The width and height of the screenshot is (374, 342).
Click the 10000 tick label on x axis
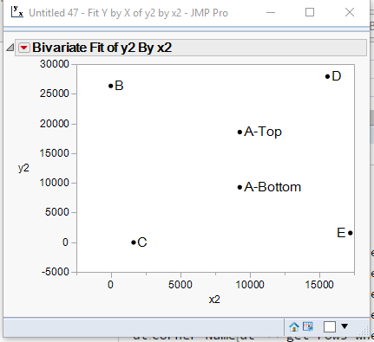click(x=250, y=285)
